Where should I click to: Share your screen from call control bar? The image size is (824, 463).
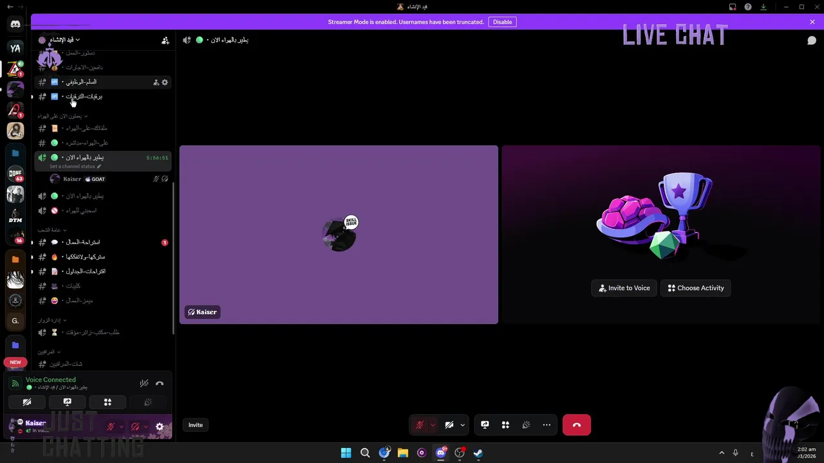(485, 425)
